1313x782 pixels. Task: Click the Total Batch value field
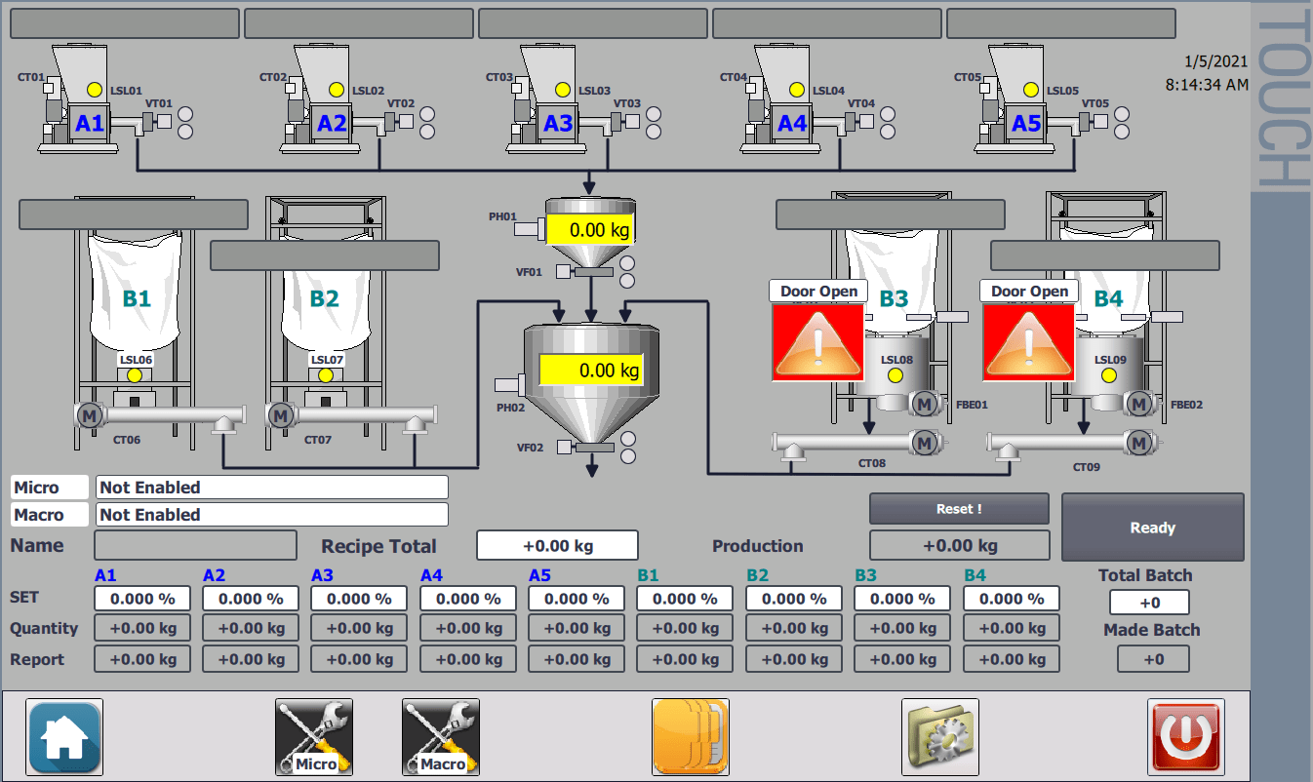click(x=1149, y=603)
